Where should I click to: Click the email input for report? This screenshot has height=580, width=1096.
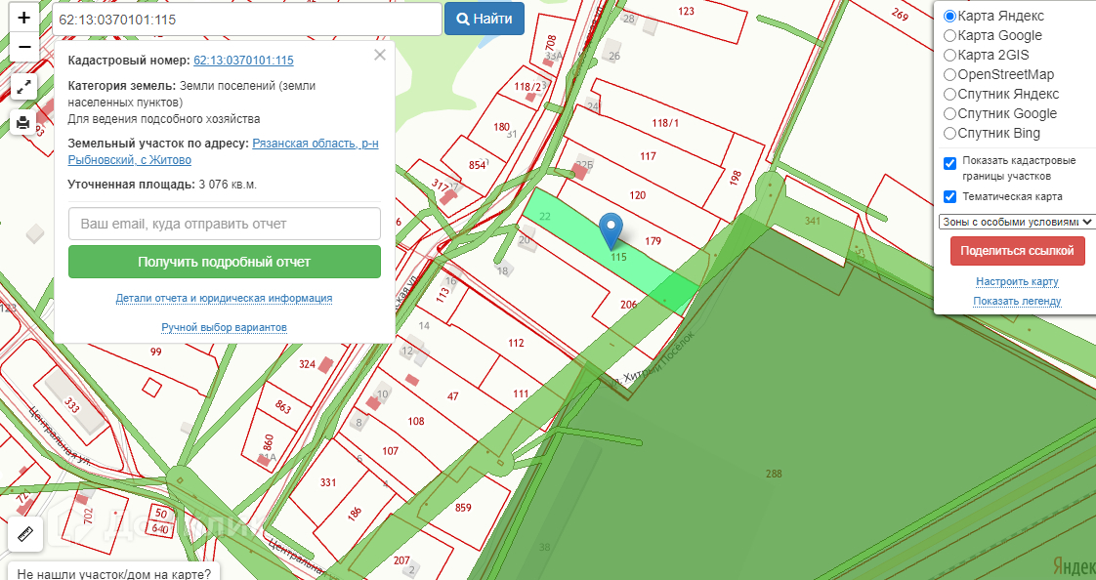point(225,224)
